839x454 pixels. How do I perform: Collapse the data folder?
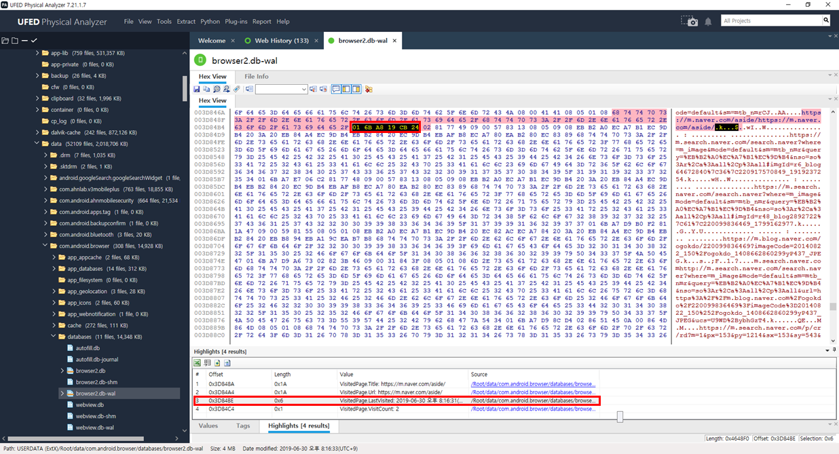37,144
